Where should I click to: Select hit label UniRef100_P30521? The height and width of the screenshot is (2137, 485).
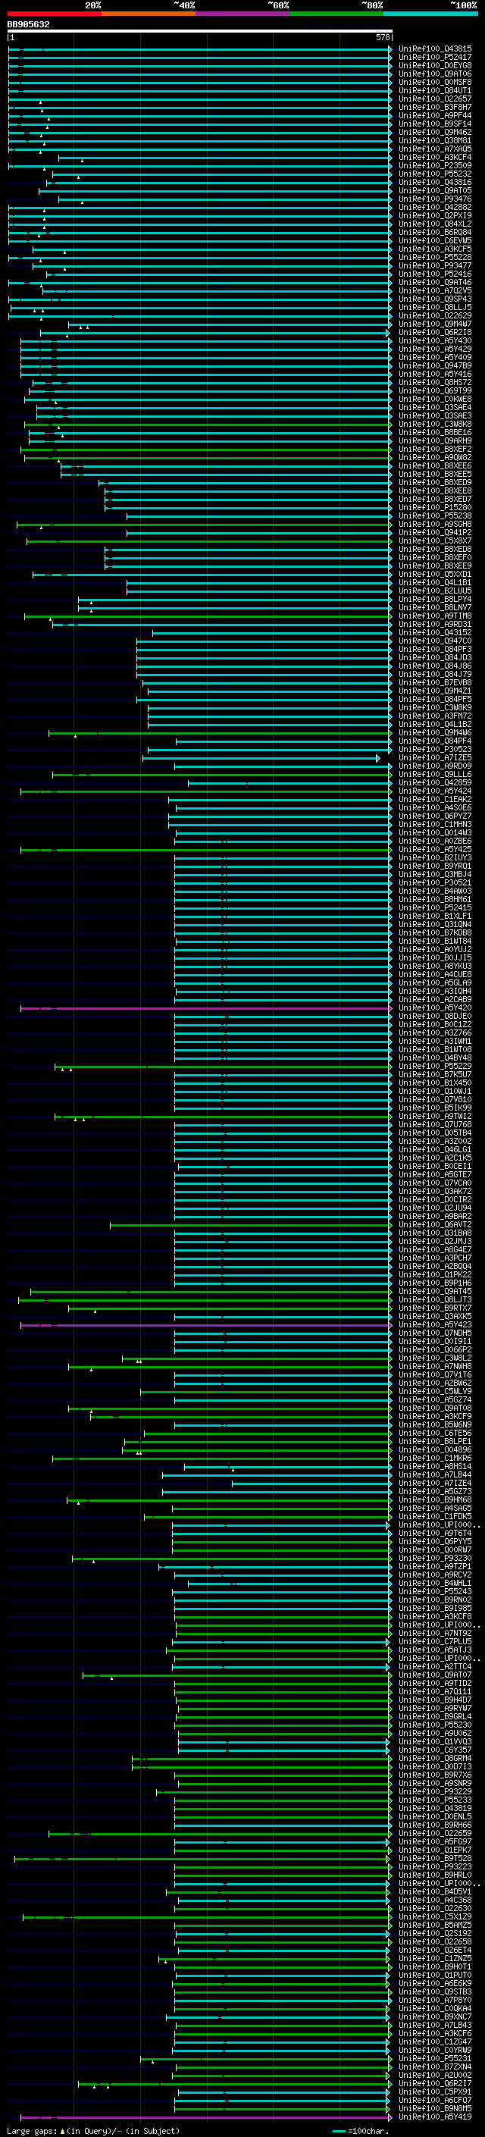pos(435,882)
